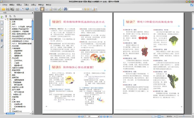194x118 pixels.
Task: Go to the first page button
Action: (x=79, y=116)
